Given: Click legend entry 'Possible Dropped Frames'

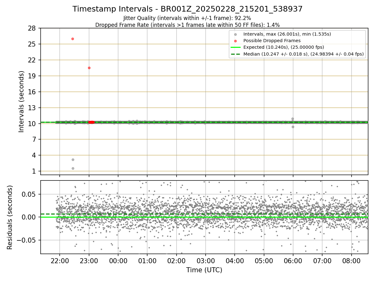Looking at the screenshot, I should click(x=272, y=41).
